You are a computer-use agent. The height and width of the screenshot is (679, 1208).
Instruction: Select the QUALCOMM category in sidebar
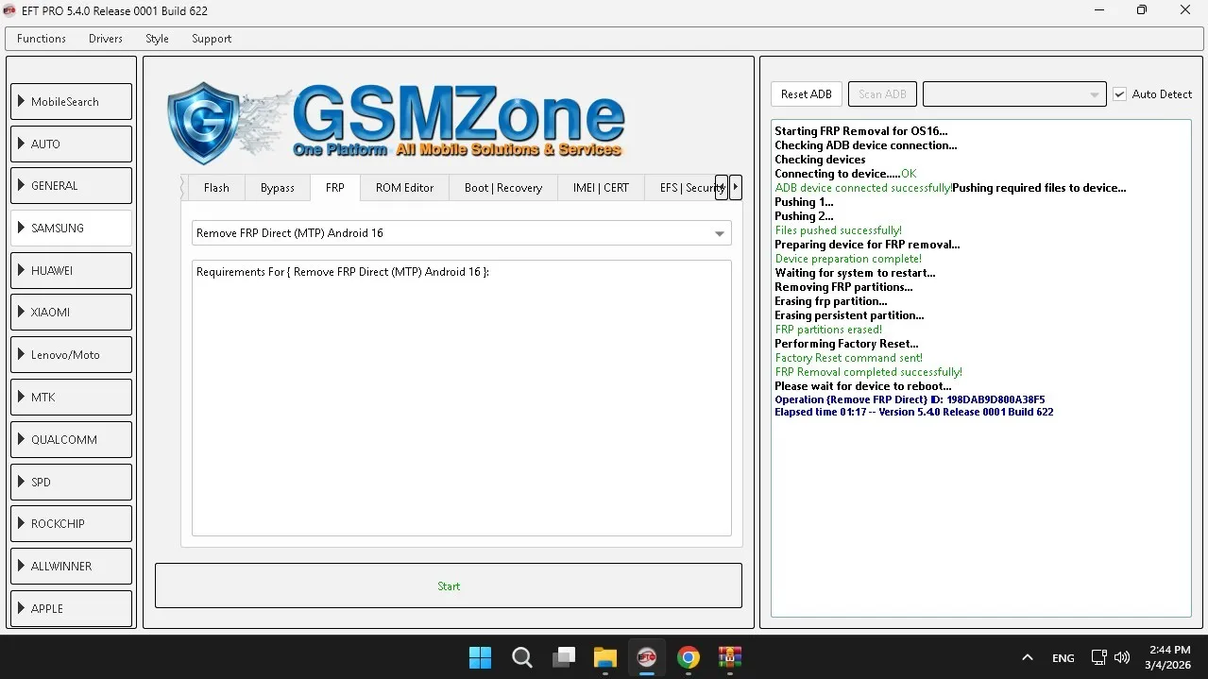[71, 439]
